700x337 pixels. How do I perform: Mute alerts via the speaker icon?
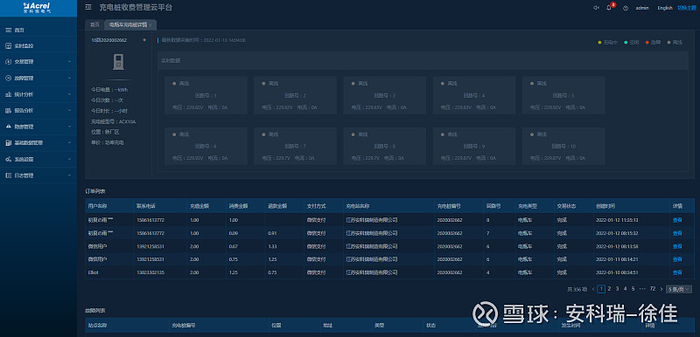596,8
